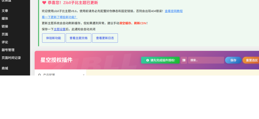The height and width of the screenshot is (119, 259).
Task: Click the 查看主题文档 button
Action: coord(78,38)
